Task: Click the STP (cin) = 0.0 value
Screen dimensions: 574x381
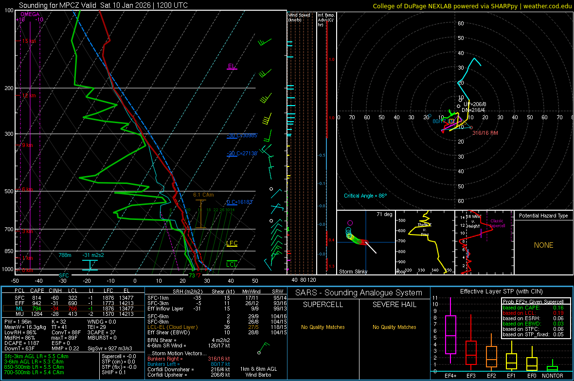Action: point(118,362)
